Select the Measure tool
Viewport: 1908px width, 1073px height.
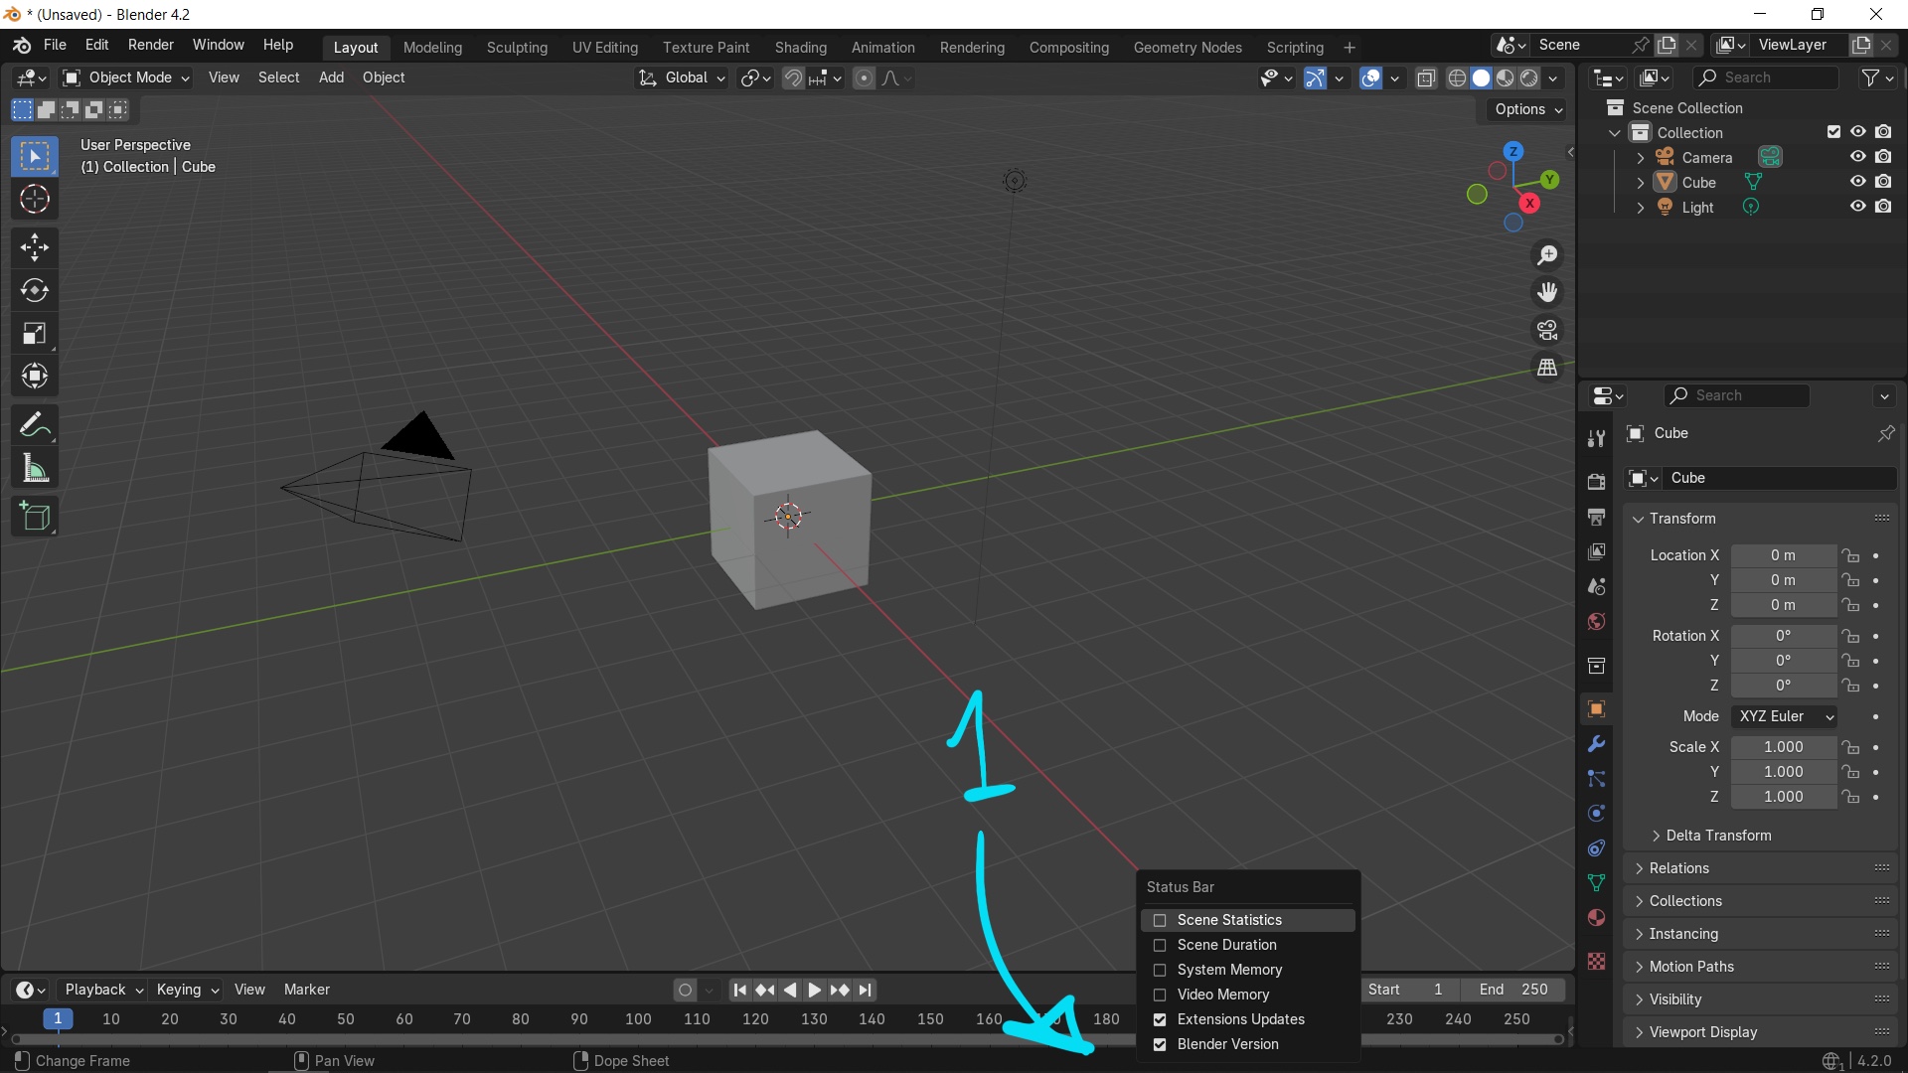coord(35,469)
